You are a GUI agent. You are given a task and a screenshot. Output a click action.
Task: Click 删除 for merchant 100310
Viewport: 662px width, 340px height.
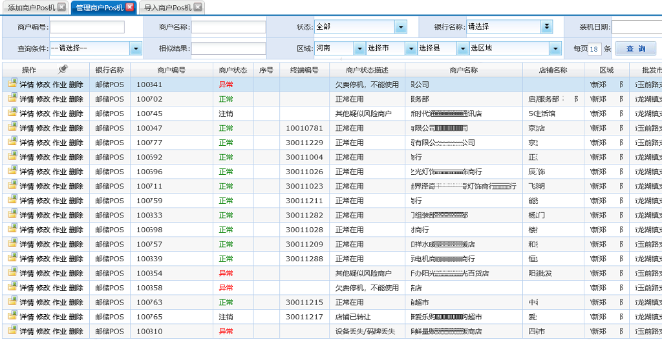pyautogui.click(x=76, y=331)
